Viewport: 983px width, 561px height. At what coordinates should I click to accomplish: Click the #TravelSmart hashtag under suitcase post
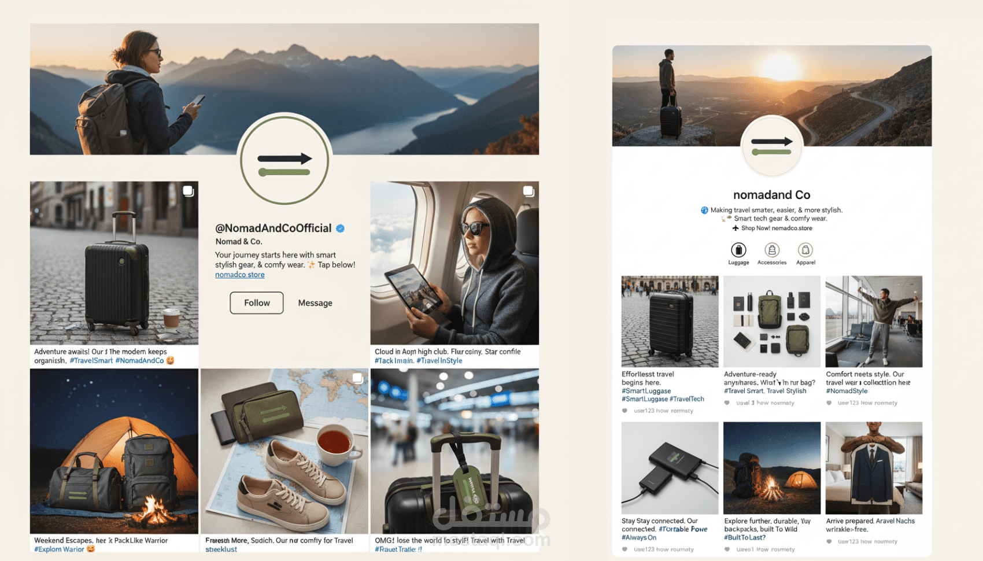(91, 361)
